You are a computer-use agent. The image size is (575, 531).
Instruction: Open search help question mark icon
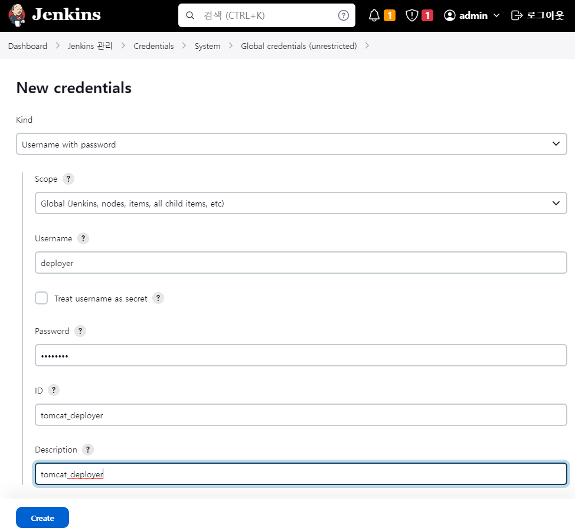click(343, 15)
